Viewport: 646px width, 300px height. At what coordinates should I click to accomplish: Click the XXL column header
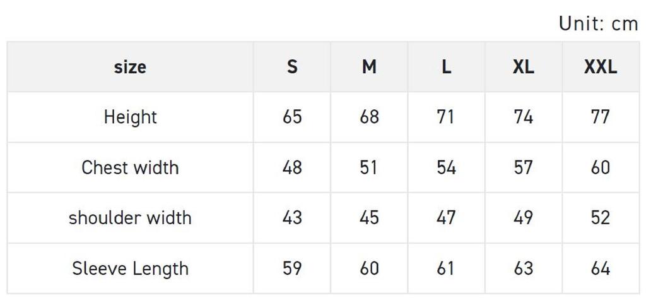[600, 67]
